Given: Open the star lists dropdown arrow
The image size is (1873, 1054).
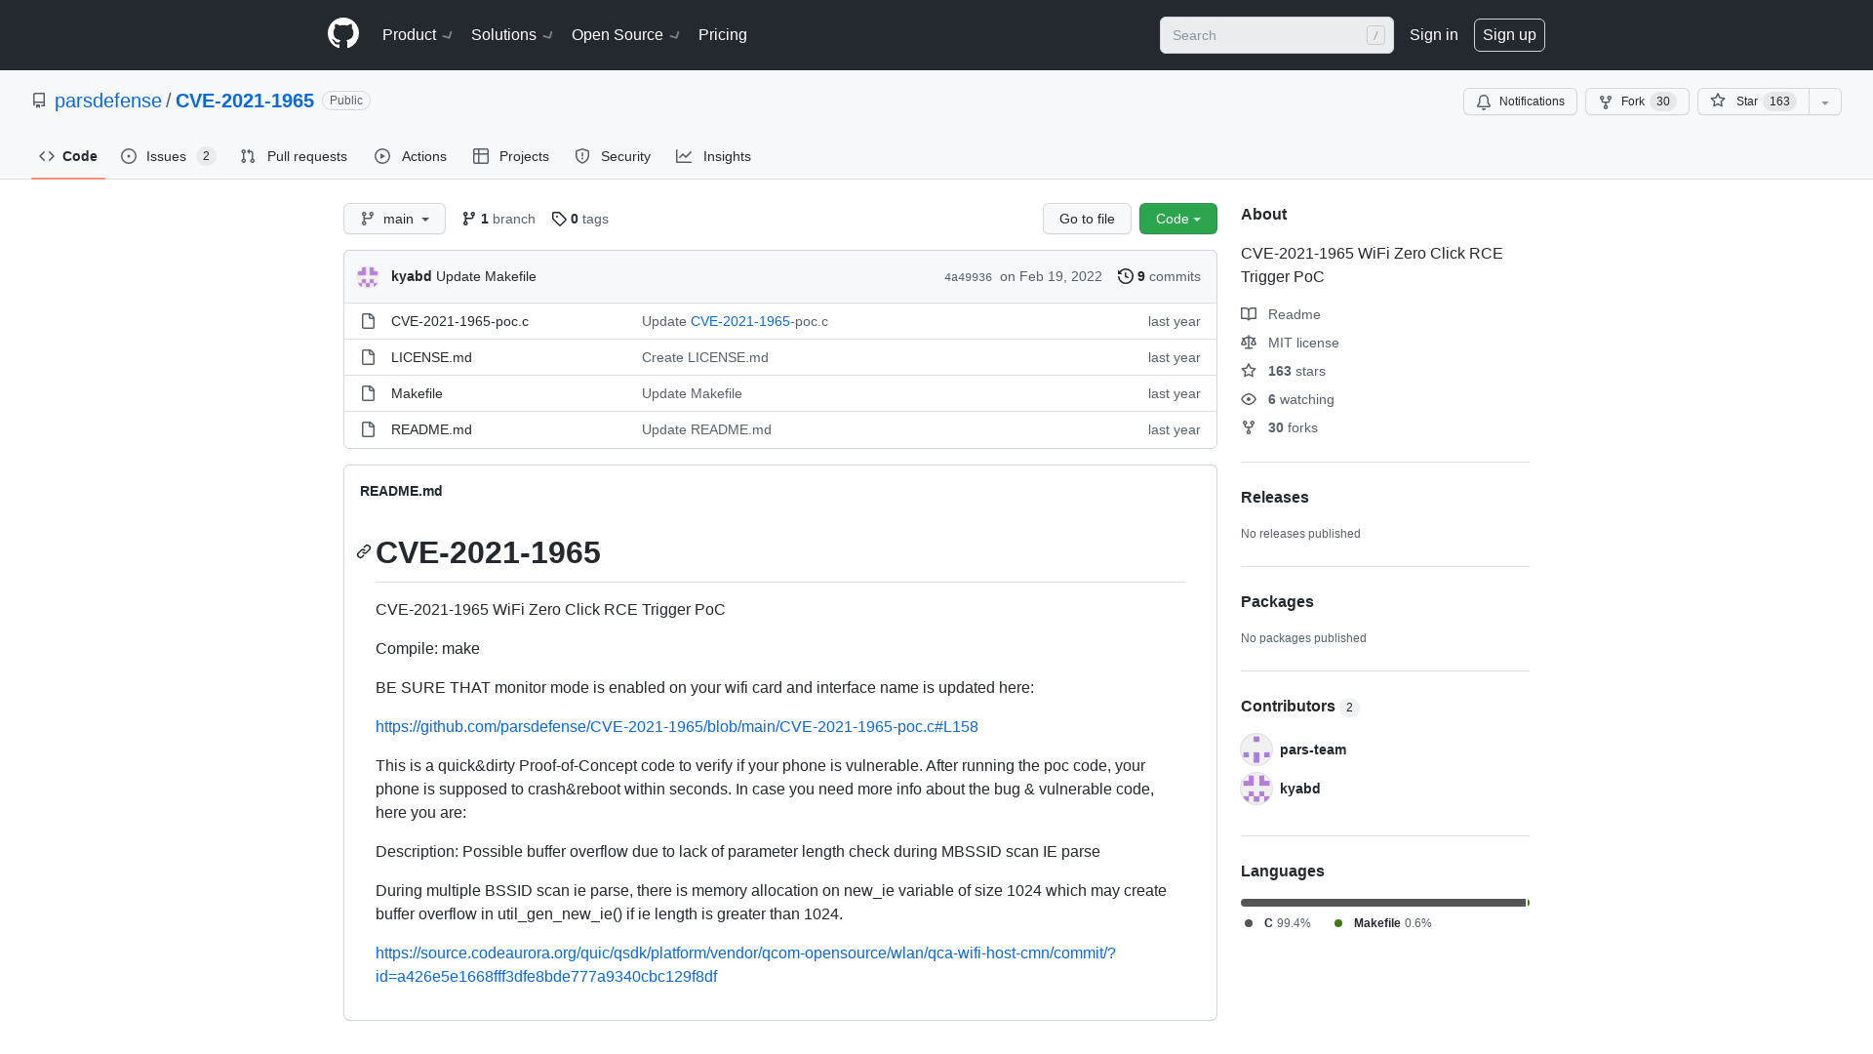Looking at the screenshot, I should (1825, 101).
